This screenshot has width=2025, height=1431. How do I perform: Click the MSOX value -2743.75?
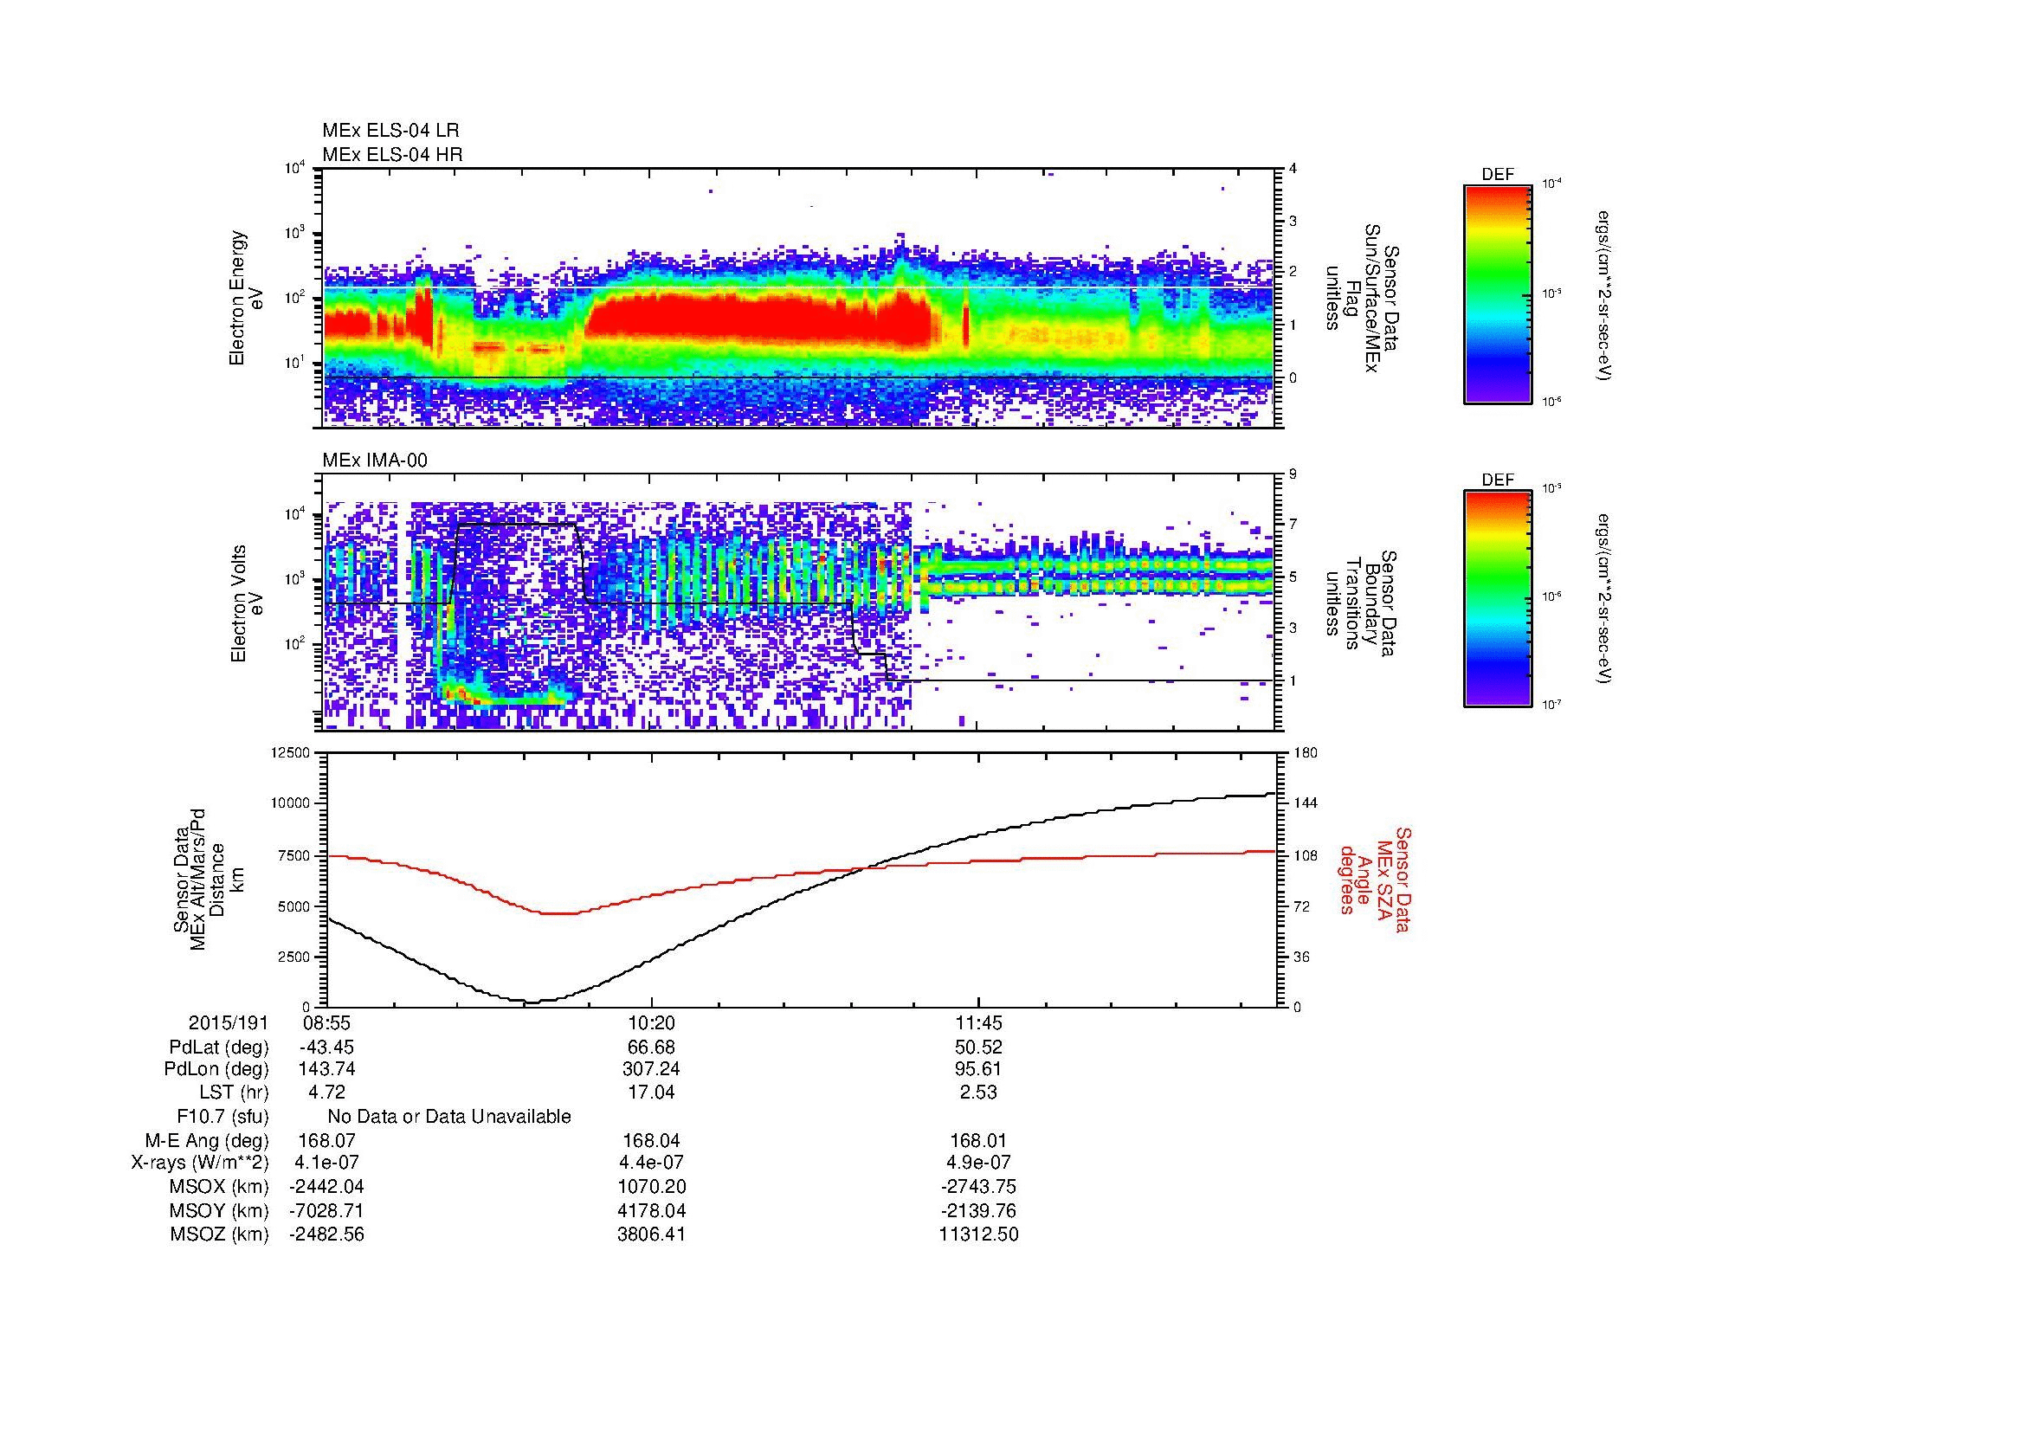tap(978, 1187)
